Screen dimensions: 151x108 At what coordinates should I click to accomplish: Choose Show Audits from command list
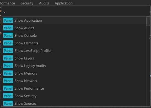[x=74, y=28]
